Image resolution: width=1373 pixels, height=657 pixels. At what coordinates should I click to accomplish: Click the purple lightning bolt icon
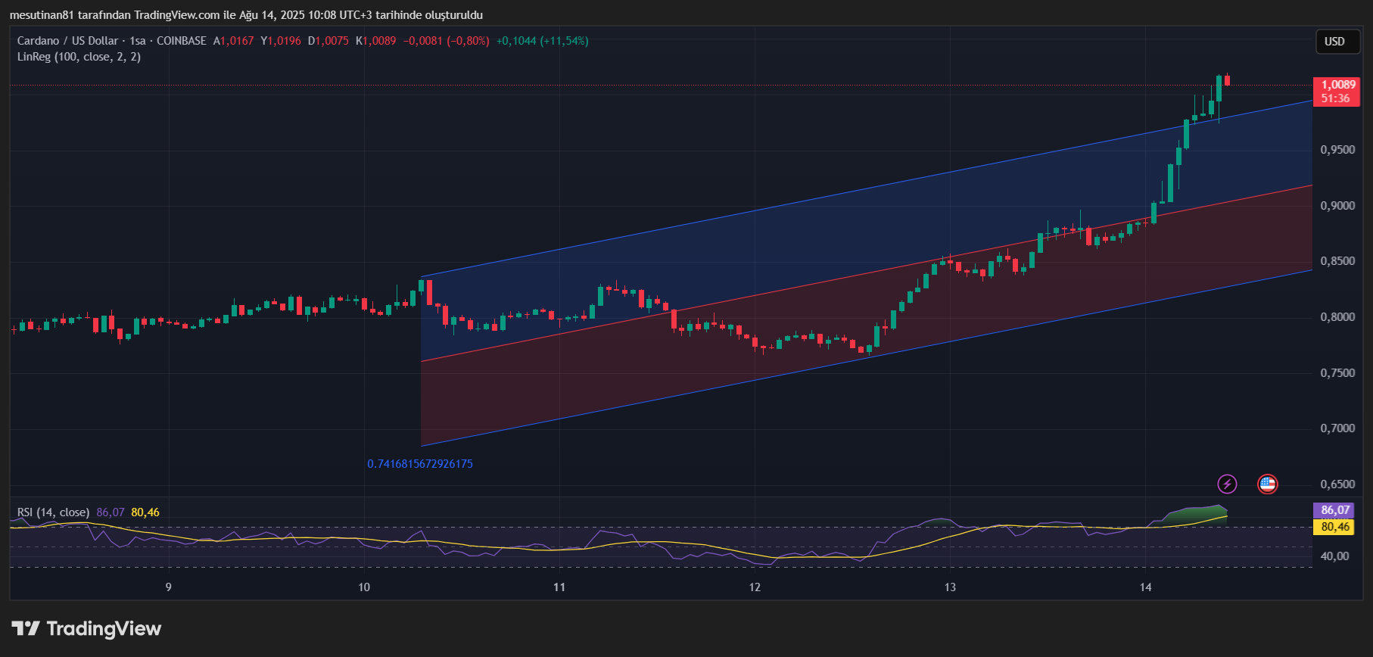point(1227,484)
